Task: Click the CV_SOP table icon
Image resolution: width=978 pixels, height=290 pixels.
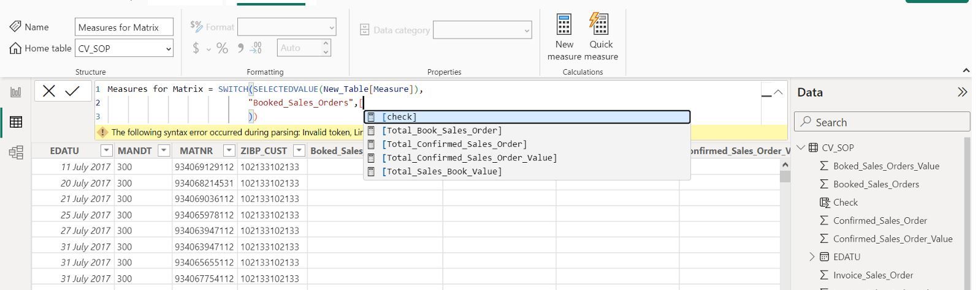Action: 813,147
